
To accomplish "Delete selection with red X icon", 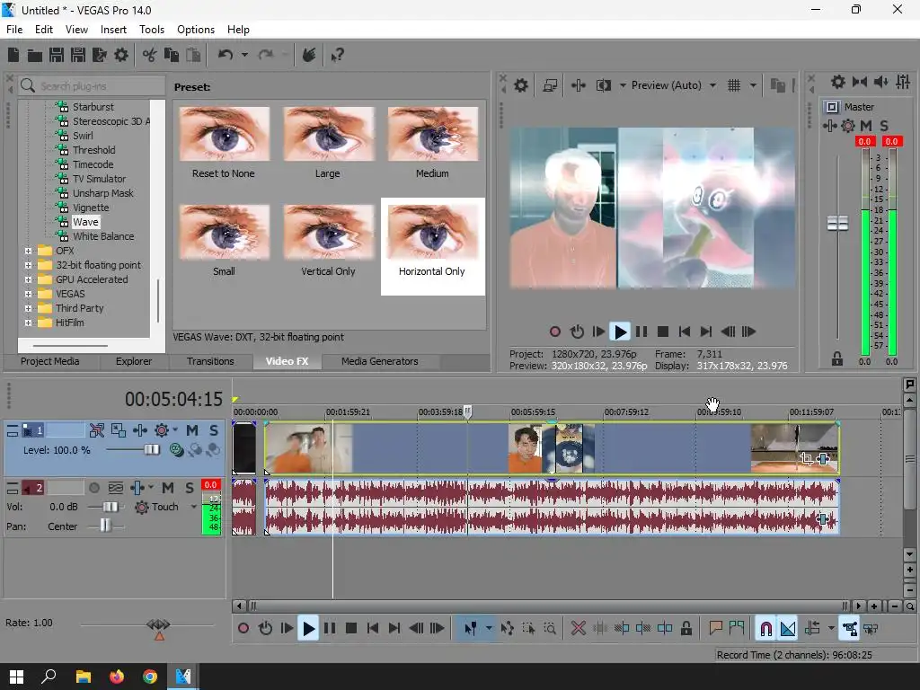I will (x=578, y=628).
